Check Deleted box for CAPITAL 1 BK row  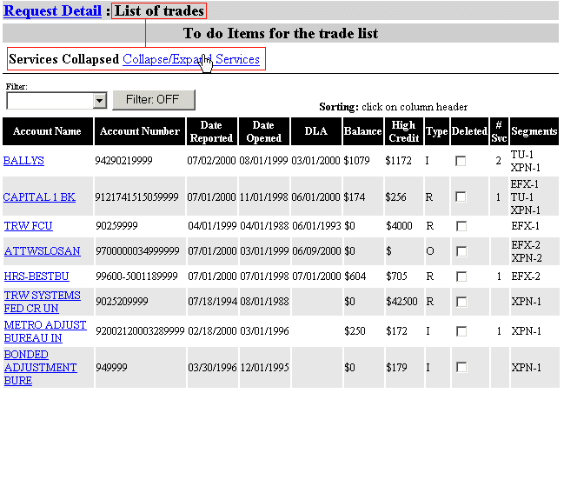point(461,197)
